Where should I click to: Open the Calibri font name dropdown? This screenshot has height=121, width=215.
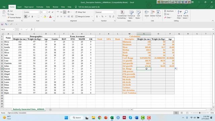pos(39,12)
